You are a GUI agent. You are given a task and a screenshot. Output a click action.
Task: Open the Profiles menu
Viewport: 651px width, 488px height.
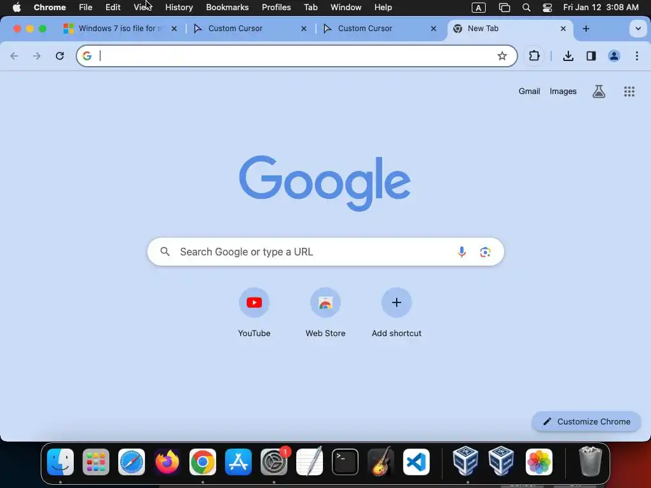[276, 8]
